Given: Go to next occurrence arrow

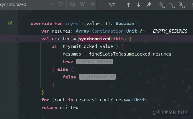Looking at the screenshot, I should [x=139, y=4].
